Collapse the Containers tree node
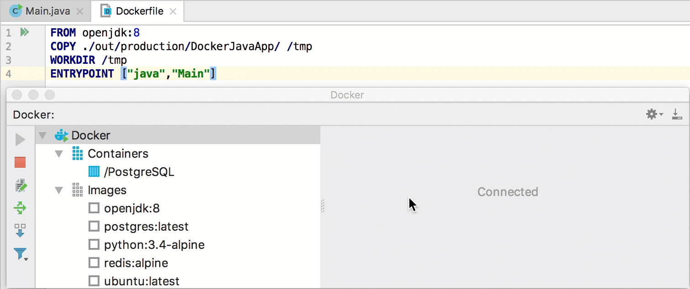 pos(58,154)
